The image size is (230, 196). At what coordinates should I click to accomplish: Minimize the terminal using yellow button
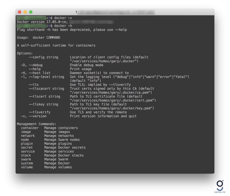[25, 12]
